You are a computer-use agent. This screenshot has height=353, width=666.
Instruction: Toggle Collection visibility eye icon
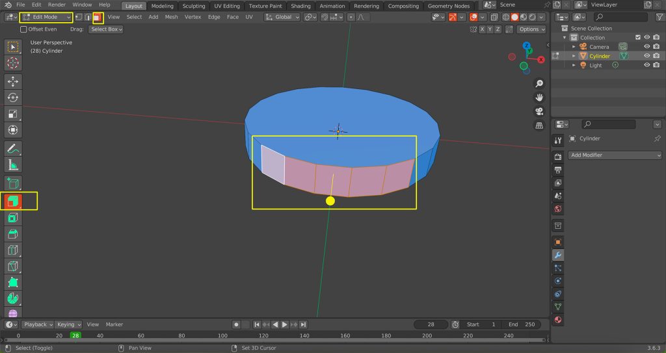click(x=647, y=38)
